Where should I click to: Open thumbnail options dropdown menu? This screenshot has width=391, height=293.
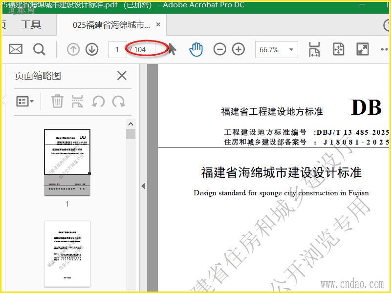pyautogui.click(x=25, y=102)
